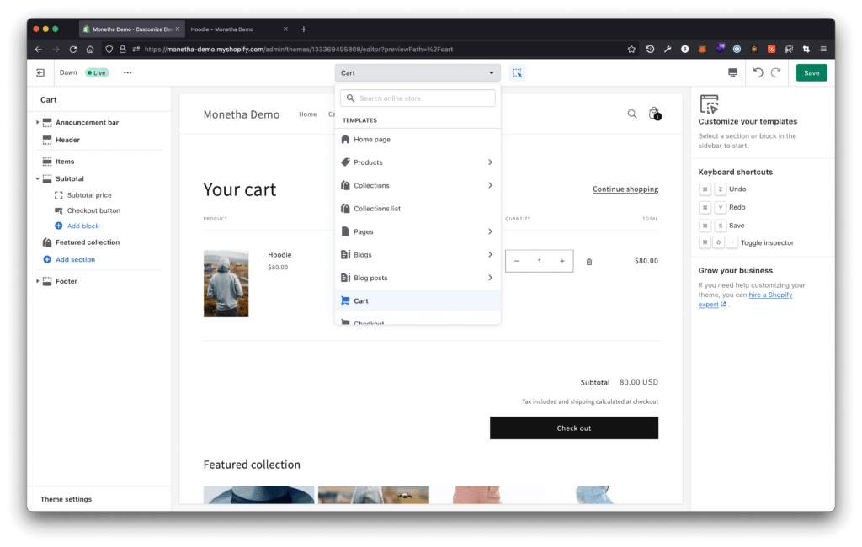Reload the page in browser
This screenshot has height=547, width=862.
[x=72, y=49]
